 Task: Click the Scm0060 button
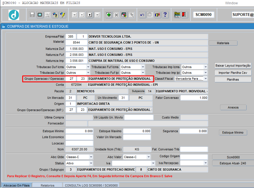233,157
